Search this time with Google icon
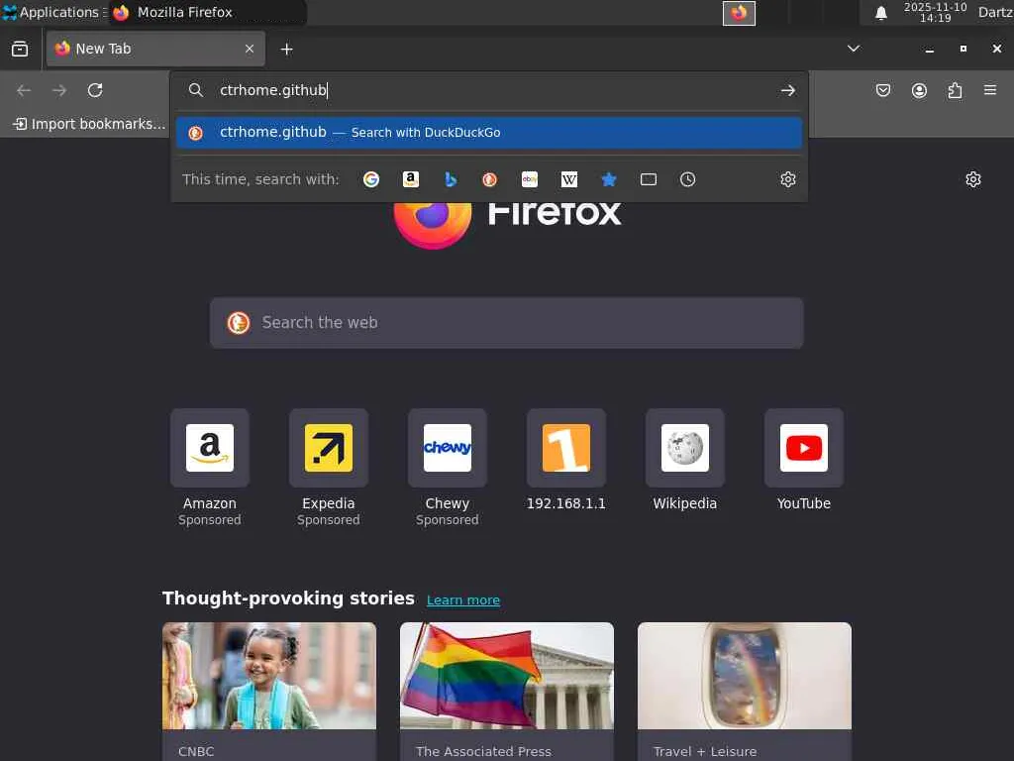Viewport: 1014px width, 761px height. click(x=371, y=179)
